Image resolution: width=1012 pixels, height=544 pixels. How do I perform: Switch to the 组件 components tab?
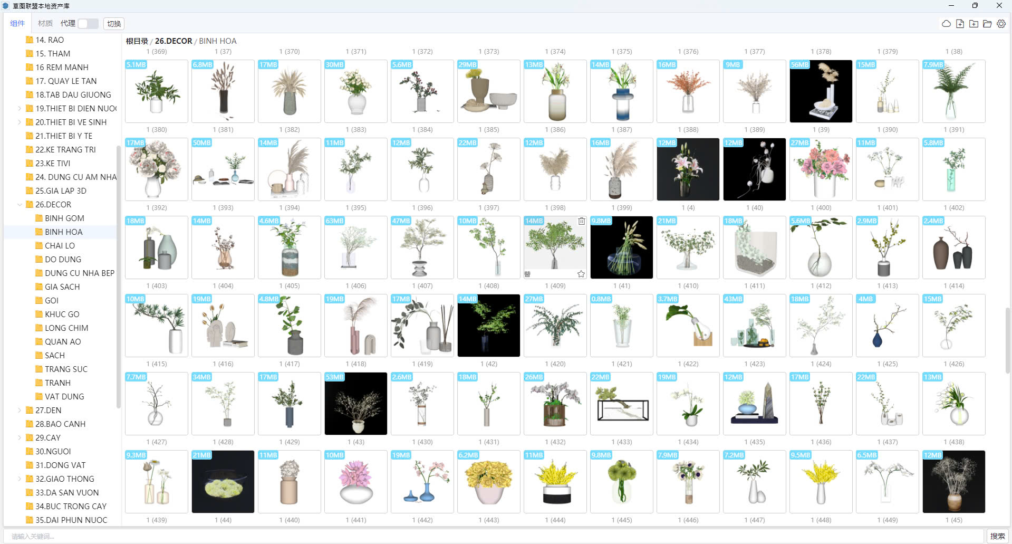tap(17, 24)
